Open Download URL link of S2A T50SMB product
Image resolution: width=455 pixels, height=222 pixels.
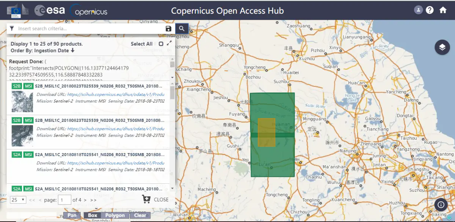[x=116, y=163]
